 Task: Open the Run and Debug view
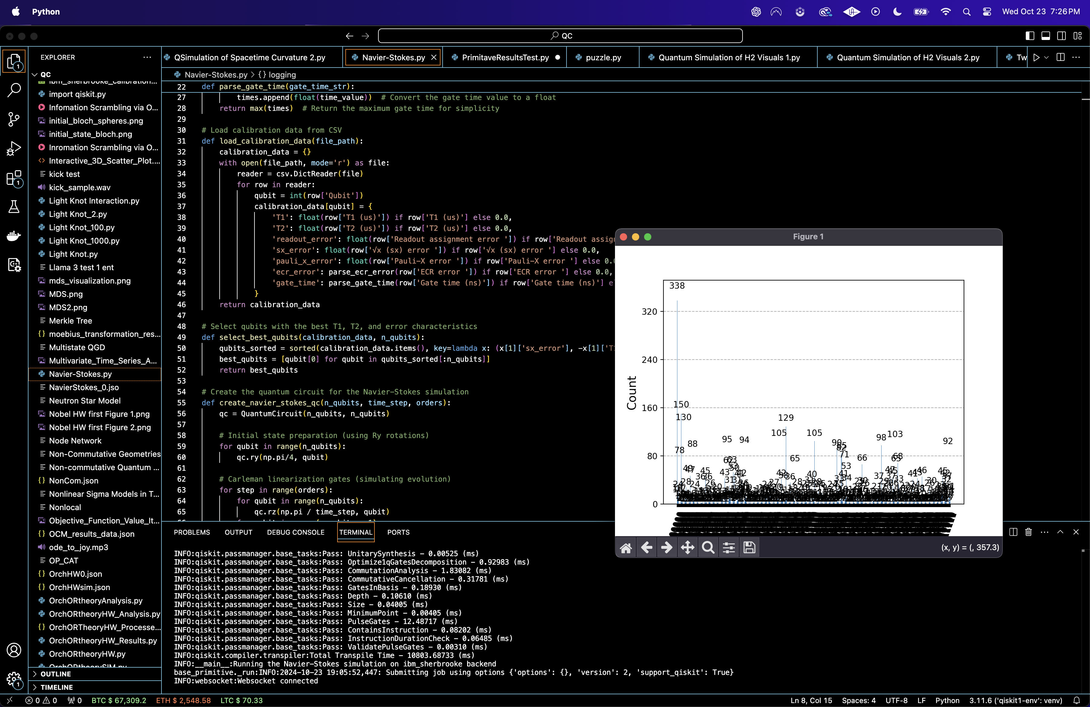(x=14, y=149)
